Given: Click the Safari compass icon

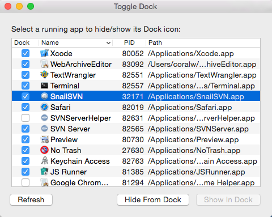Looking at the screenshot, I should tap(44, 107).
